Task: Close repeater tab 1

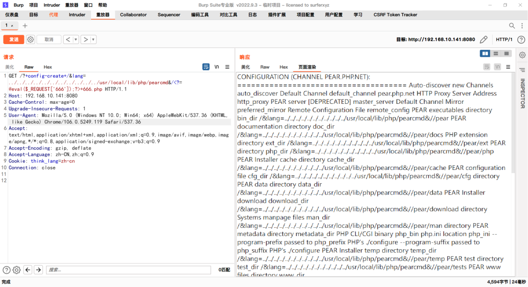Action: (12, 25)
